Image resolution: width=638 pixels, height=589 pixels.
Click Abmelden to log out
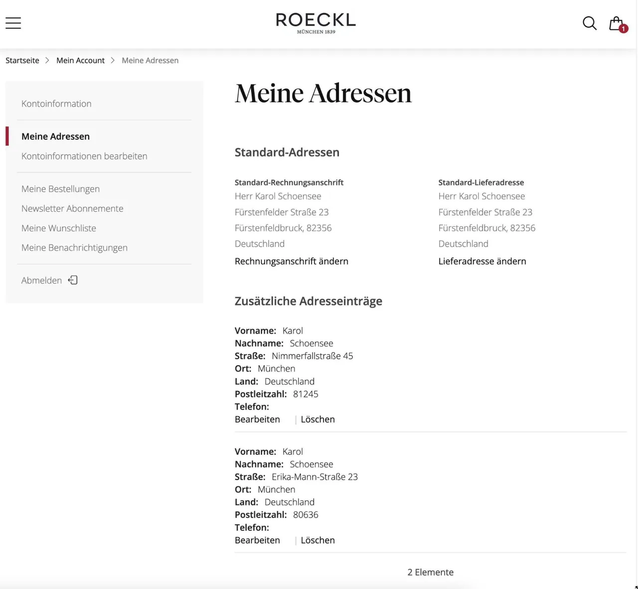tap(41, 280)
